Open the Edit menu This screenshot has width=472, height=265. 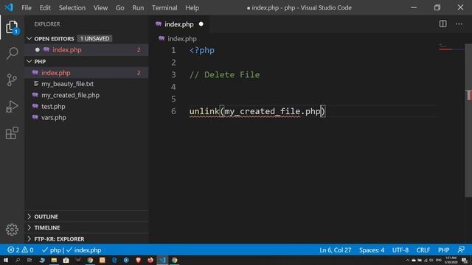tap(45, 8)
